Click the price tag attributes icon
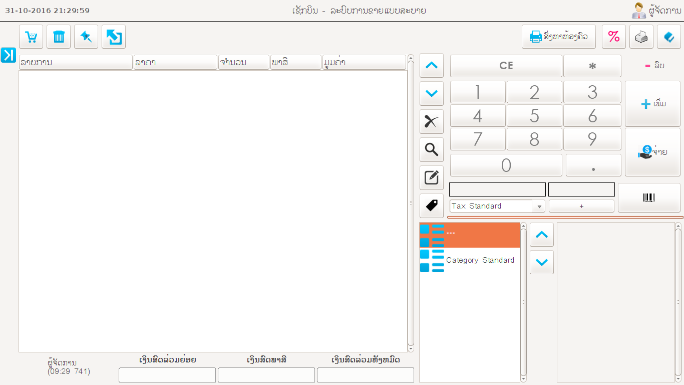 coord(431,205)
